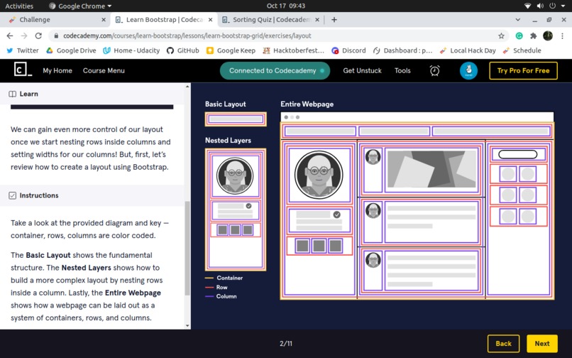This screenshot has width=572, height=358.
Task: Open the Wi-Fi status icon in top bar
Action: 527,6
